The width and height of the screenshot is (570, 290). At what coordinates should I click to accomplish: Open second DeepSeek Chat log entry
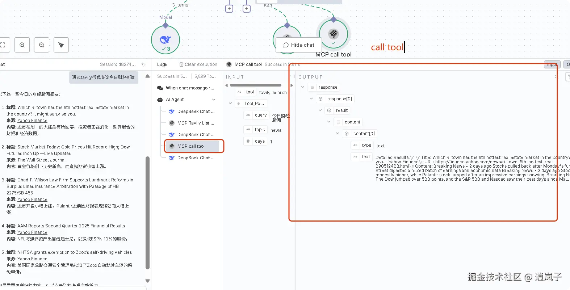tap(192, 135)
